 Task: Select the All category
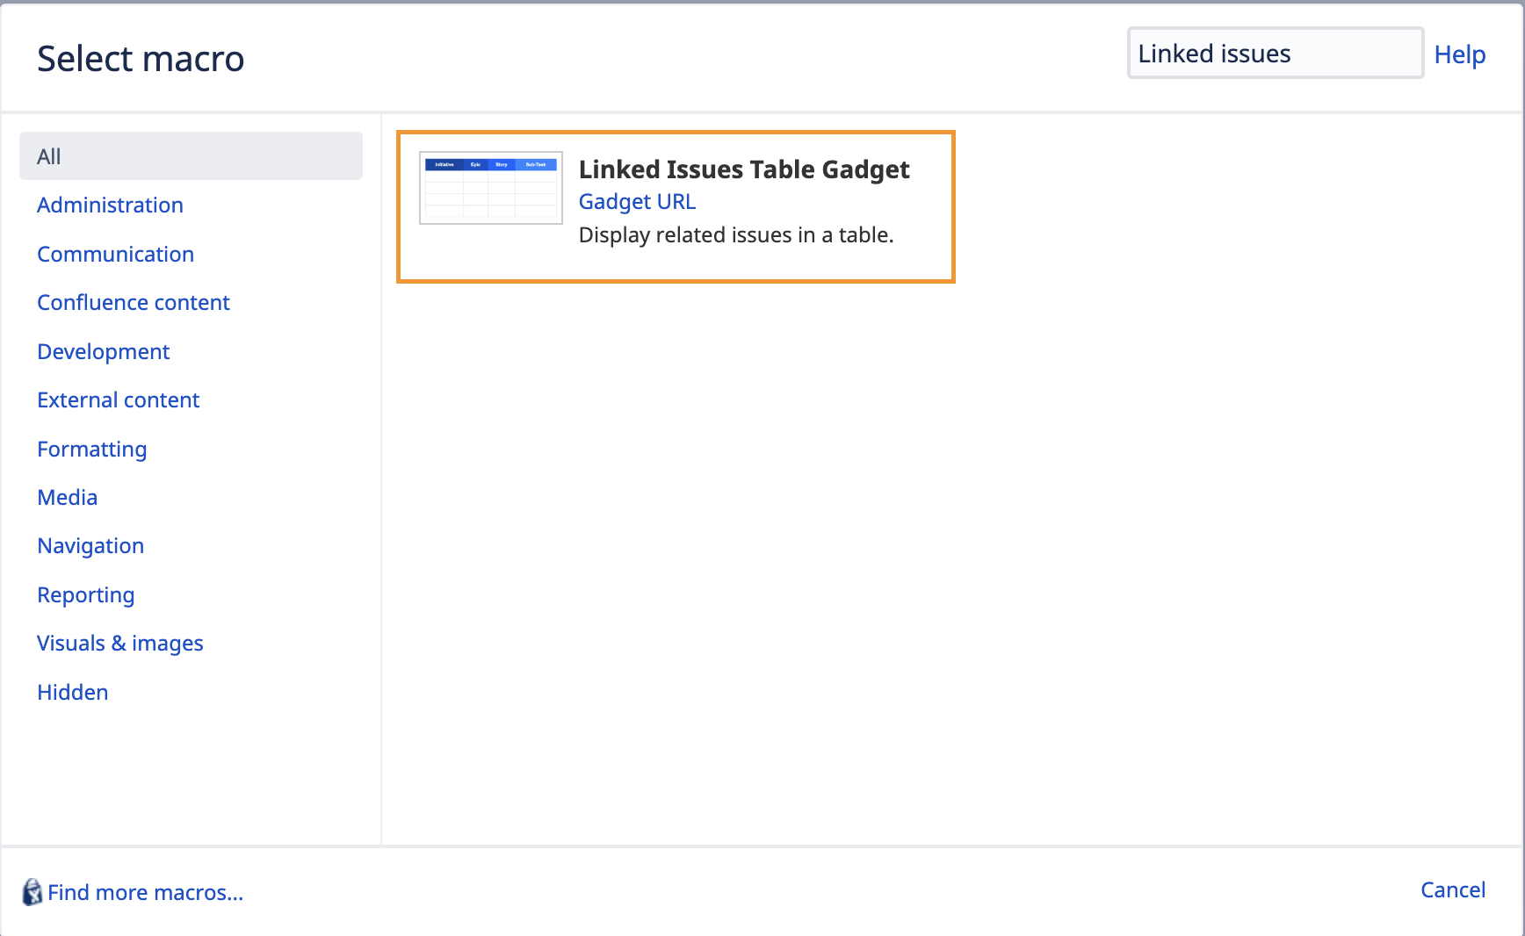48,155
